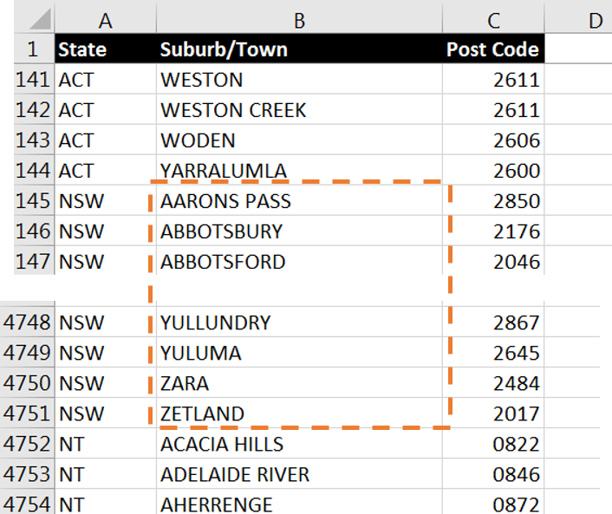Click the Suburb/Town header cell

coord(299,49)
